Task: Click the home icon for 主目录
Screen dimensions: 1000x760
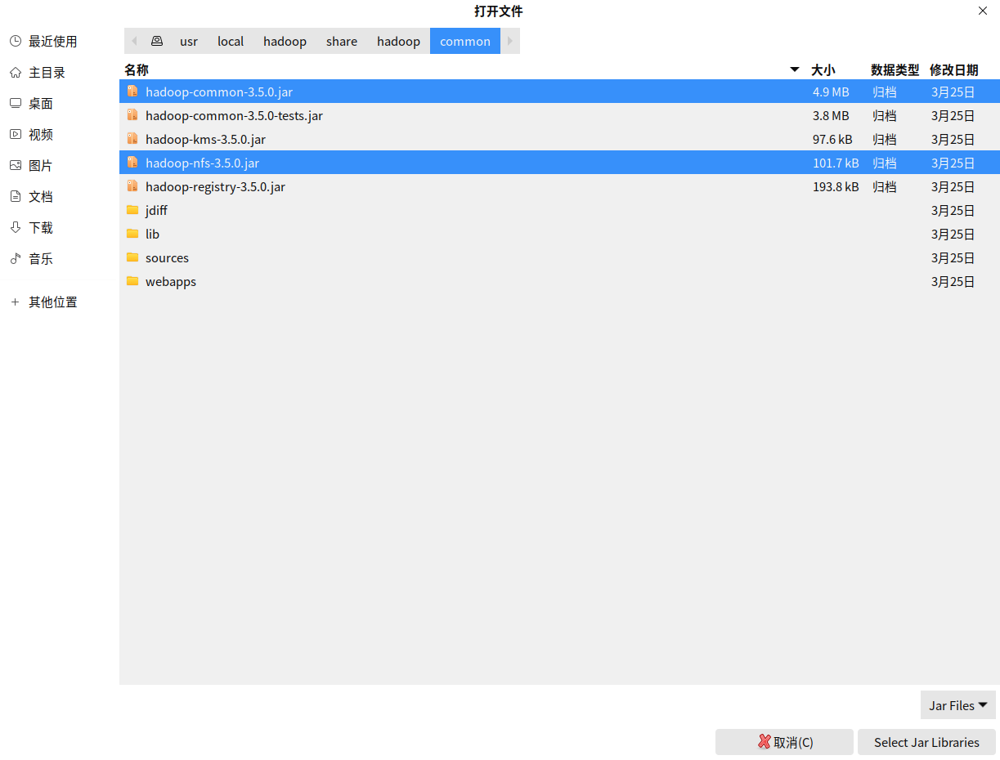Action: coord(15,72)
